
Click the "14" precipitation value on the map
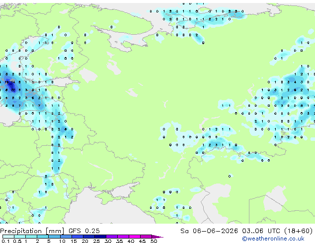(13, 82)
